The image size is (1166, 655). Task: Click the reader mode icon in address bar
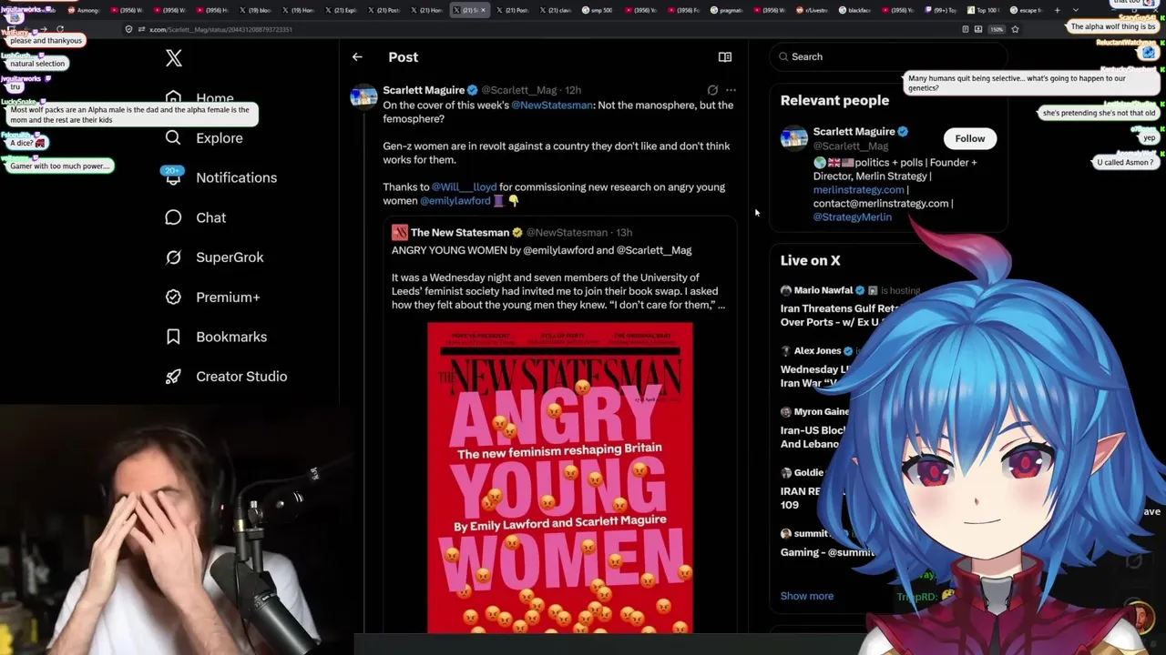point(966,29)
